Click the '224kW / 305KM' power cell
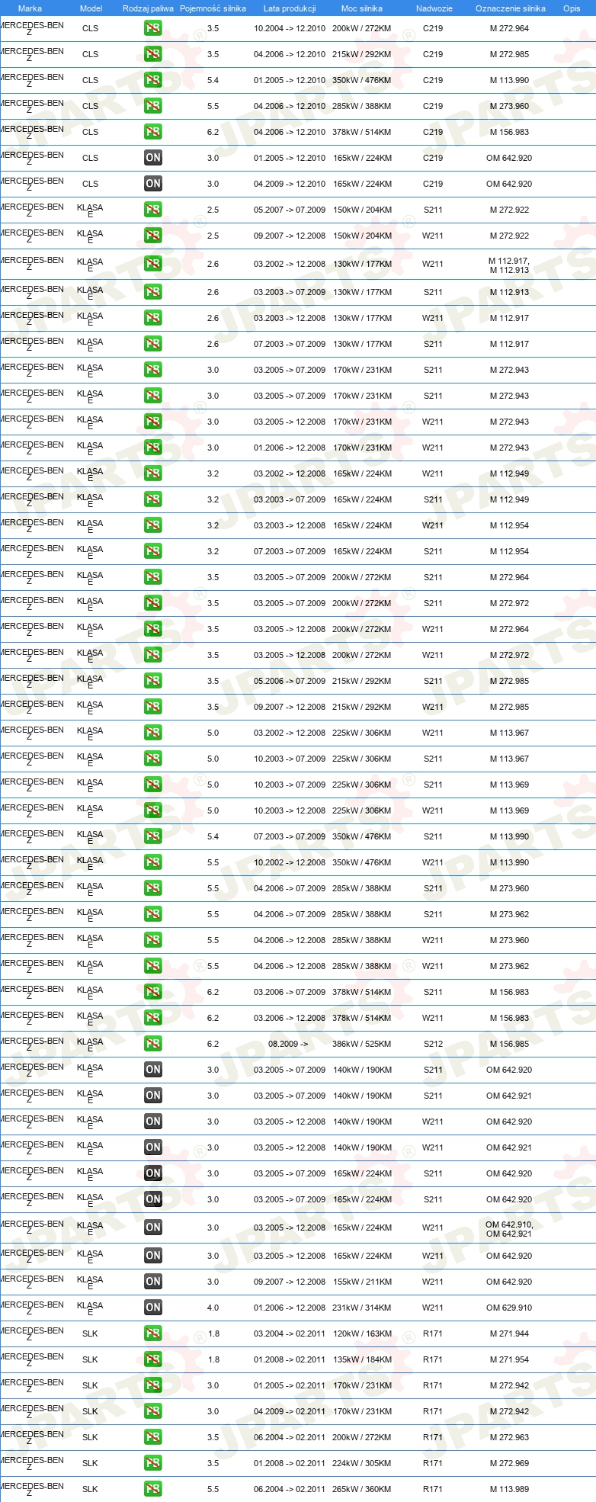 pyautogui.click(x=362, y=1463)
